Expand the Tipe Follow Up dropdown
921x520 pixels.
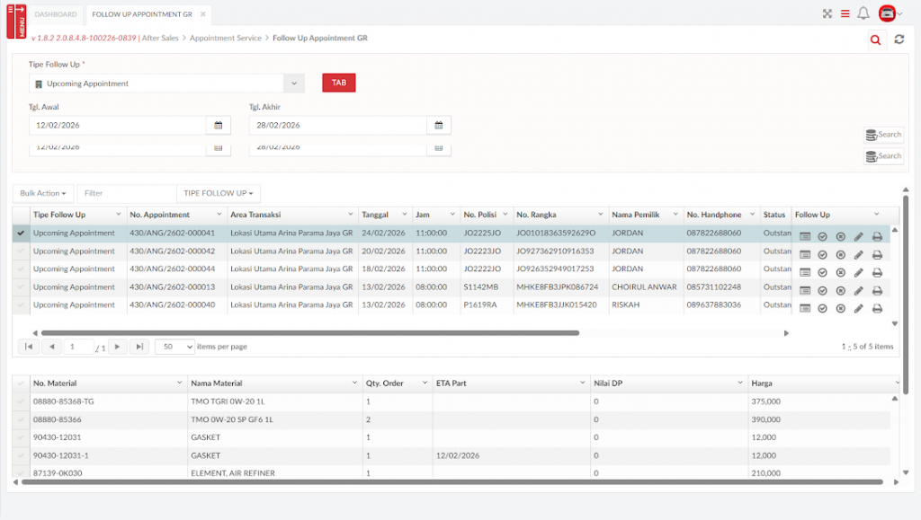click(294, 84)
